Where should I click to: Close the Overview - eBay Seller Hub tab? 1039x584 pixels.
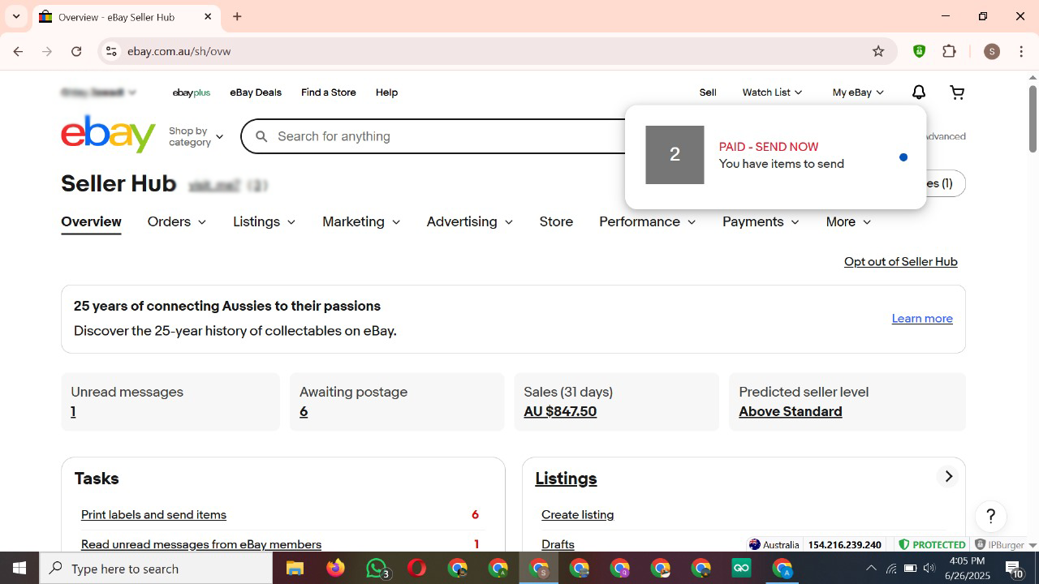pyautogui.click(x=208, y=16)
